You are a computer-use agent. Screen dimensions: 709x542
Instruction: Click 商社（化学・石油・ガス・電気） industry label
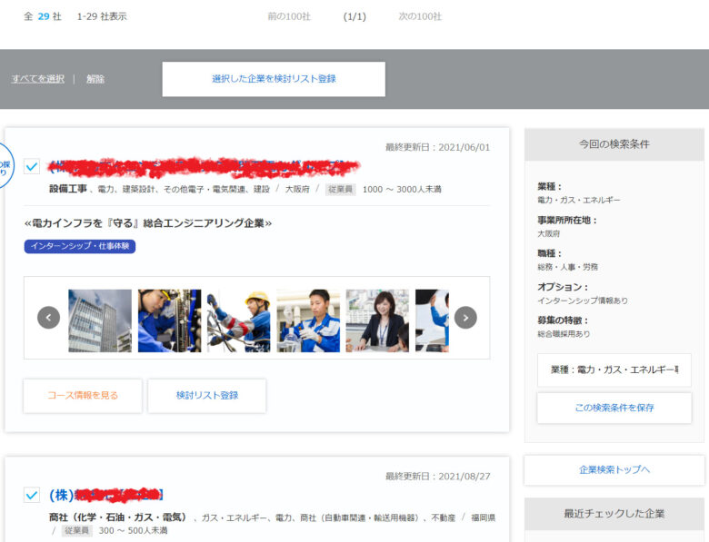(x=118, y=517)
